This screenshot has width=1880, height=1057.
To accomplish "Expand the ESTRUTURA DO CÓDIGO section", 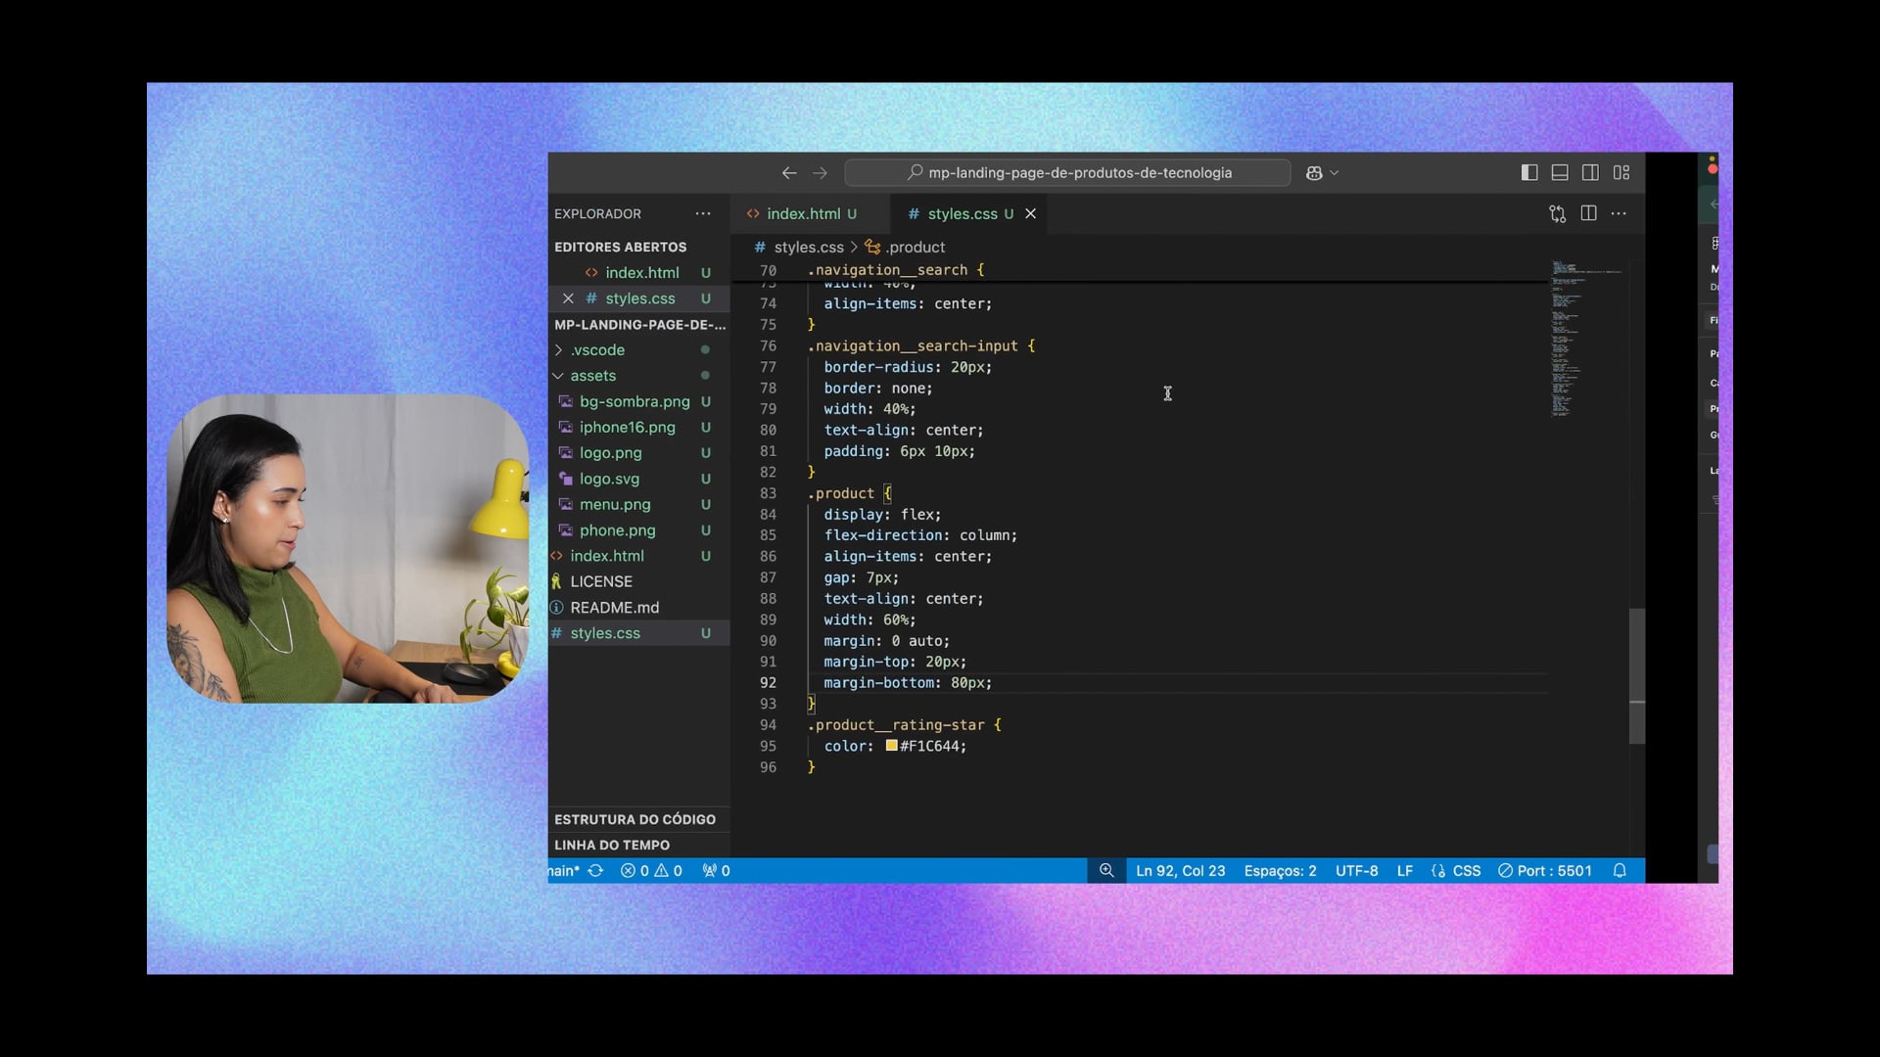I will [x=634, y=819].
